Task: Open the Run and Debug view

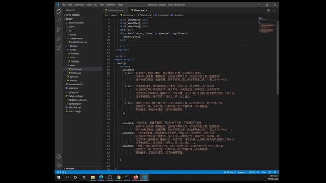Action: tap(59, 39)
